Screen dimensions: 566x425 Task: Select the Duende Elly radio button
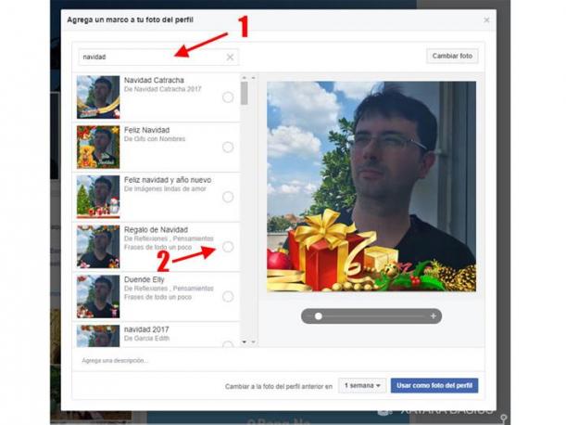tap(228, 297)
